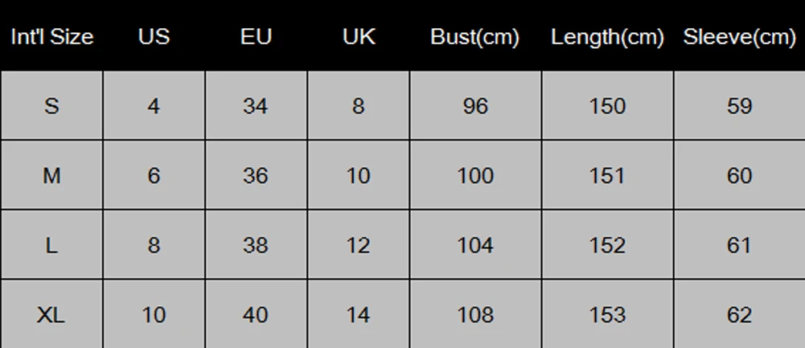This screenshot has width=805, height=348.
Task: Select the US column header
Action: [154, 36]
